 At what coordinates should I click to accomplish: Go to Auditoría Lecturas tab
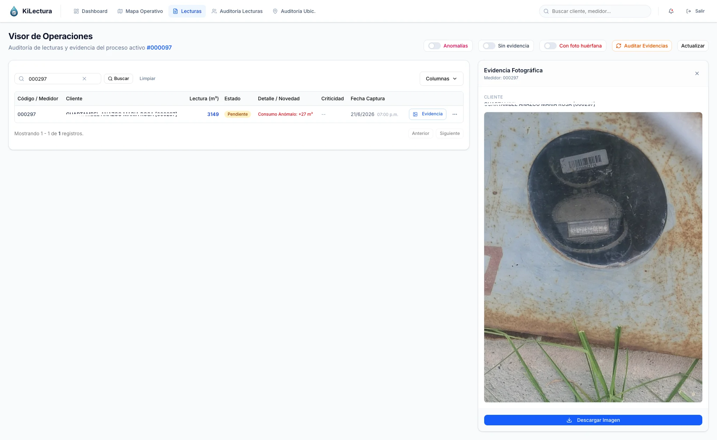237,11
